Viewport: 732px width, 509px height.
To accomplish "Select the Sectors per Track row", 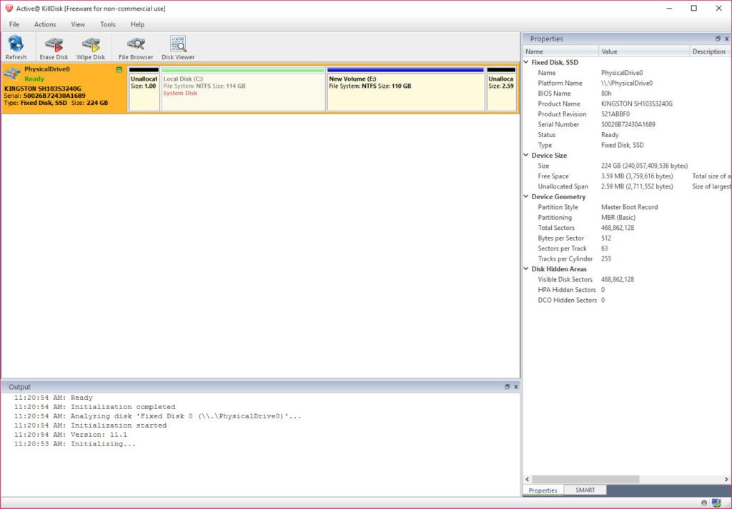I will tap(627, 248).
